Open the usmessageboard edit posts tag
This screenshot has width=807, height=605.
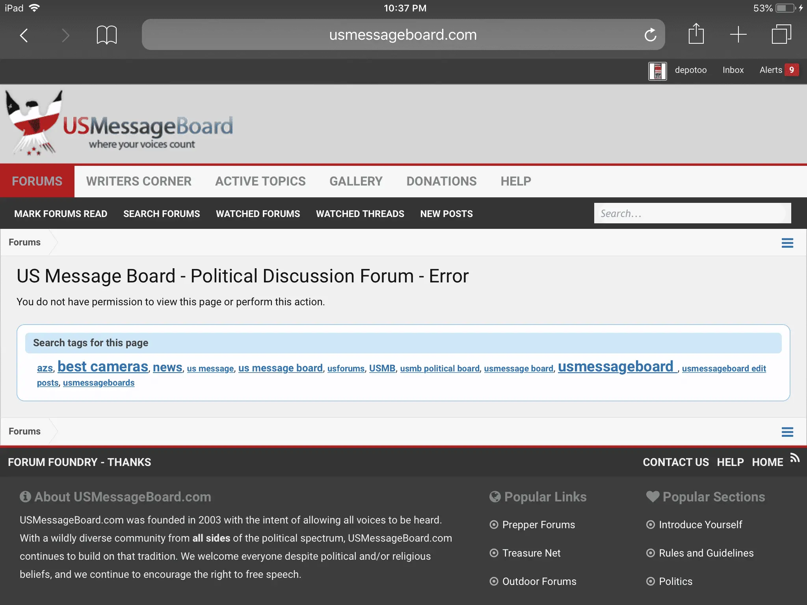coord(724,369)
